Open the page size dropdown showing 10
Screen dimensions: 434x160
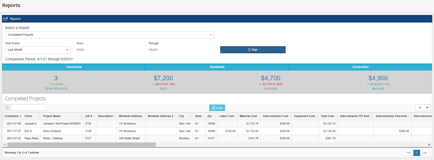[423, 108]
